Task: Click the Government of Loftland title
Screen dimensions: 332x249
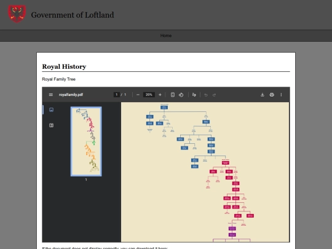Action: click(x=73, y=15)
